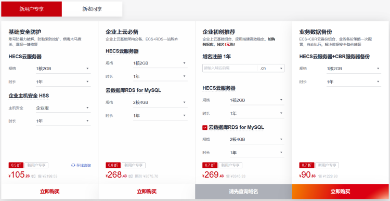This screenshot has height=201, width=390.
Task: Switch to the 新老同享 tab
Action: [92, 9]
